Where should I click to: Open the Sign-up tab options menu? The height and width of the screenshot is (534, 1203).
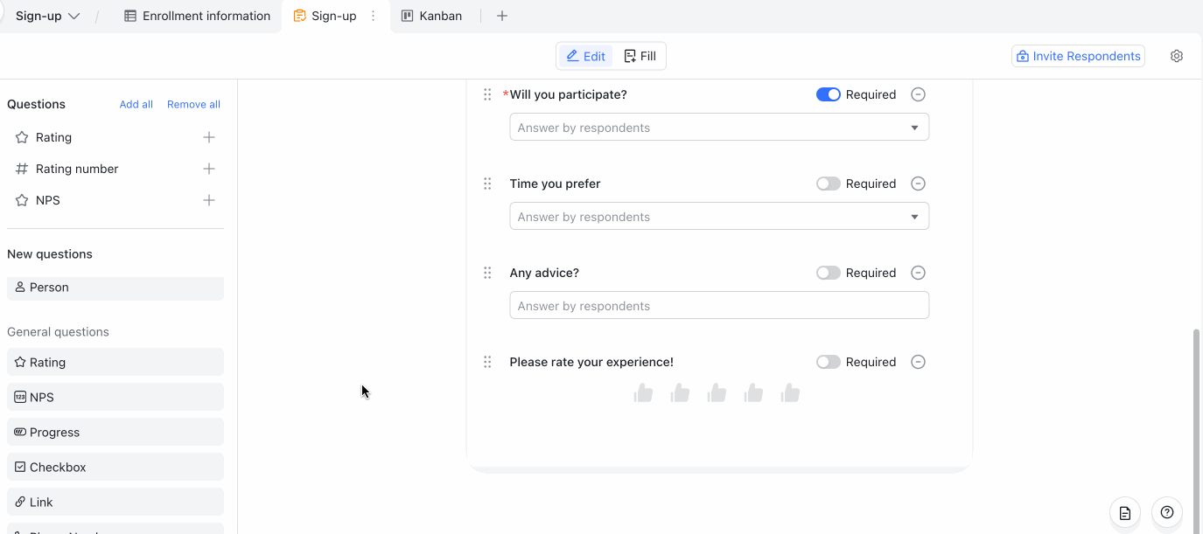pyautogui.click(x=373, y=15)
